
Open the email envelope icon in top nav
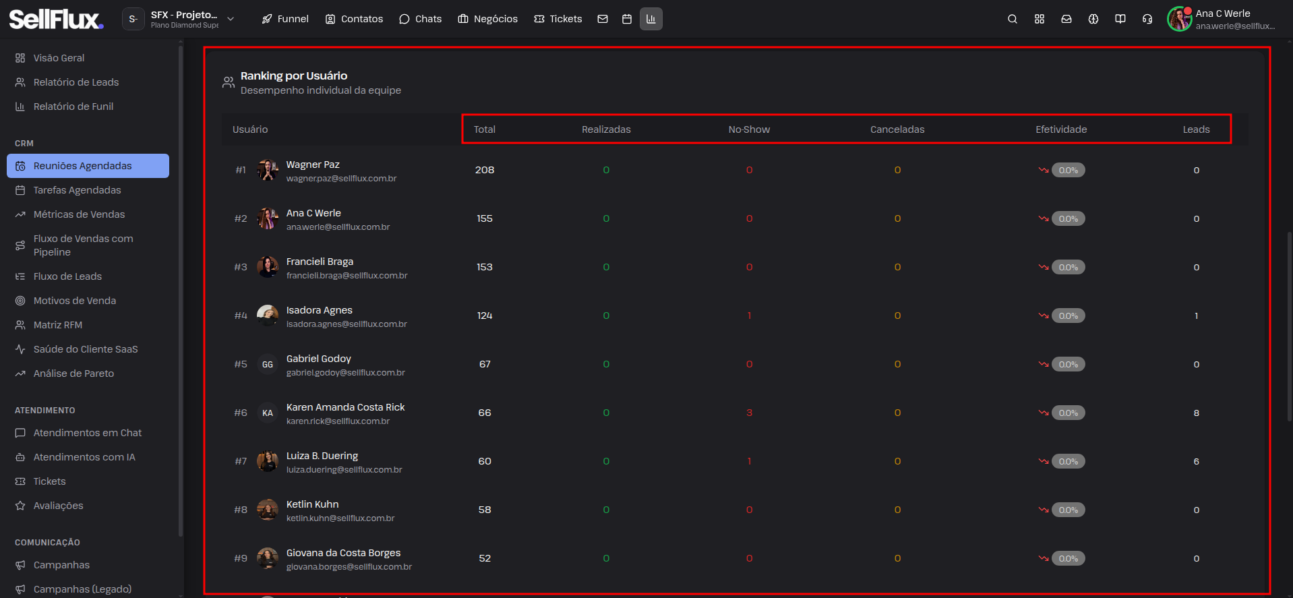tap(603, 19)
